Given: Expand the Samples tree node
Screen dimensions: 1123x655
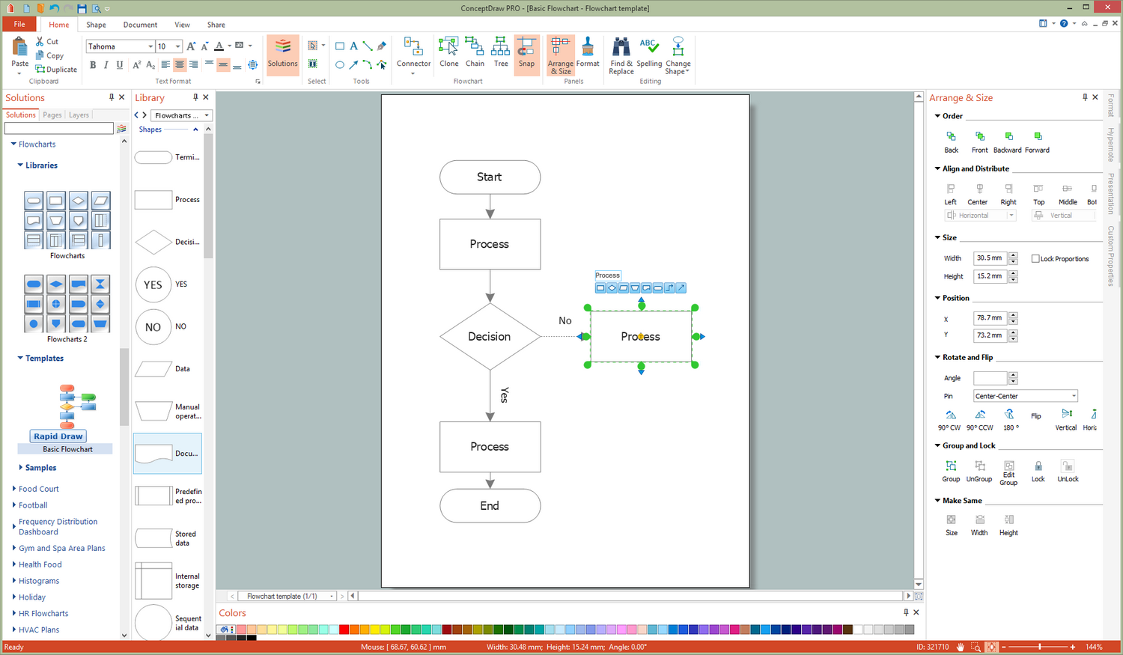Looking at the screenshot, I should coord(20,468).
